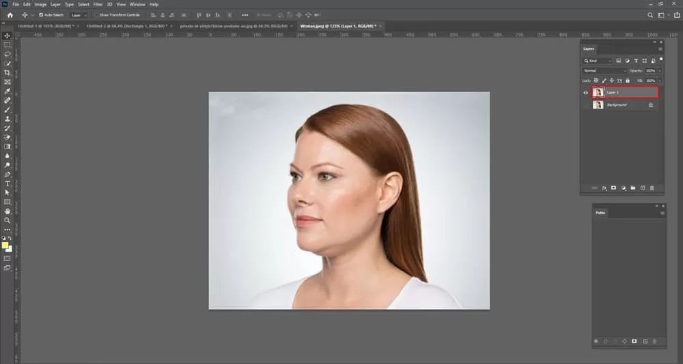The width and height of the screenshot is (683, 364).
Task: Select the Eraser tool
Action: (8, 138)
